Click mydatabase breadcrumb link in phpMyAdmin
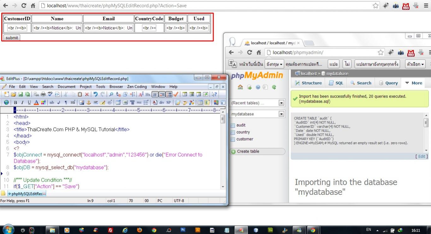This screenshot has height=234, width=431. 337,73
